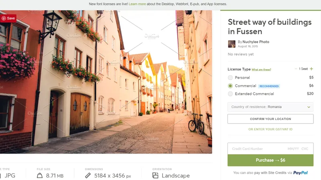321x180 pixels.
Task: Click the No reviews yet text
Action: coord(240,54)
